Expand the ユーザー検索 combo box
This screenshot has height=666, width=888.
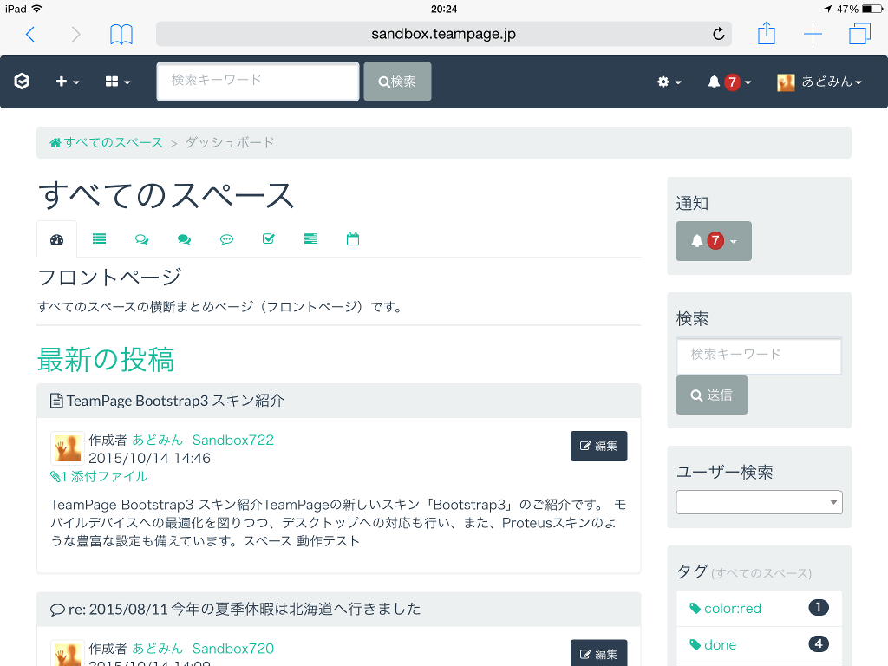pyautogui.click(x=759, y=502)
